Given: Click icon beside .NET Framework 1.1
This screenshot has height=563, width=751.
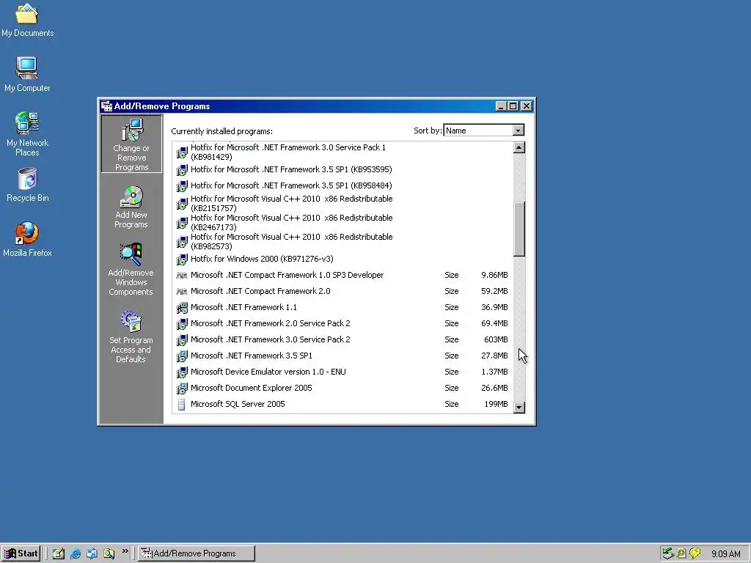Looking at the screenshot, I should [182, 308].
